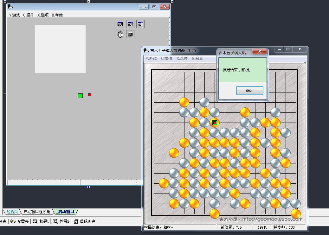The width and height of the screenshot is (329, 235).
Task: Open the 搜寻1 results tab
Action: [41, 221]
